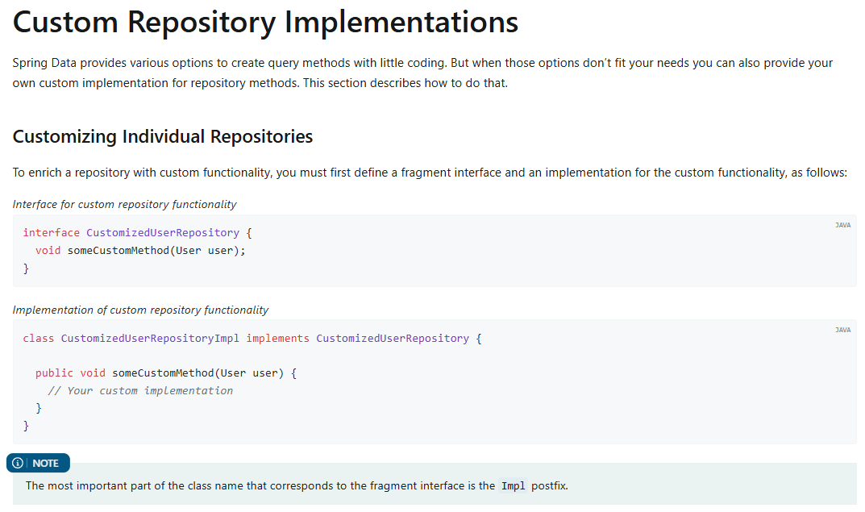Click the "public void someCustomMethod" line
This screenshot has height=512, width=865.
[166, 373]
